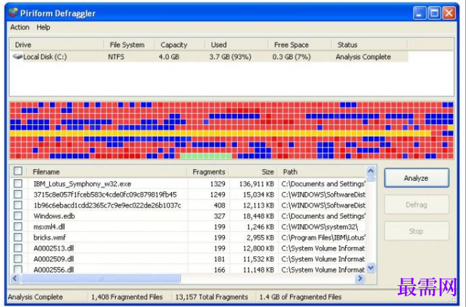
Task: Click the File System column header
Action: (x=130, y=45)
